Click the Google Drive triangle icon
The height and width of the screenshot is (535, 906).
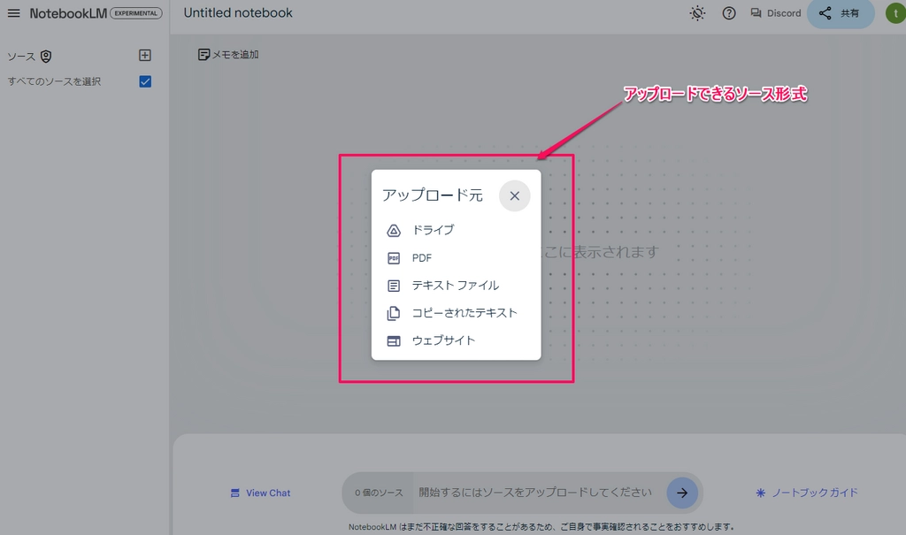tap(394, 231)
